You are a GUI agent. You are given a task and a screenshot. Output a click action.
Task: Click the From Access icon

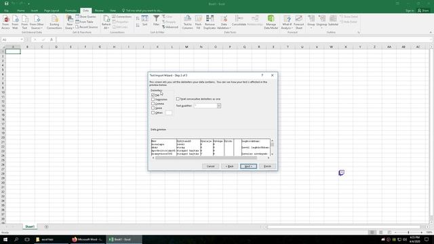pos(5,22)
